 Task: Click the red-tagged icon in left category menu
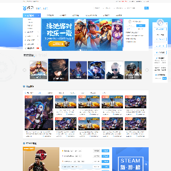38,48
